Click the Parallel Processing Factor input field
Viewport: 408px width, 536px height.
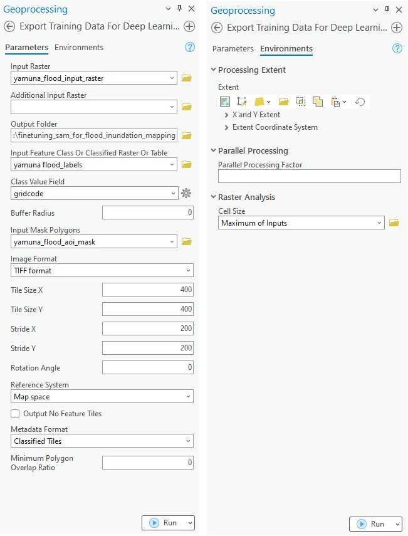309,177
